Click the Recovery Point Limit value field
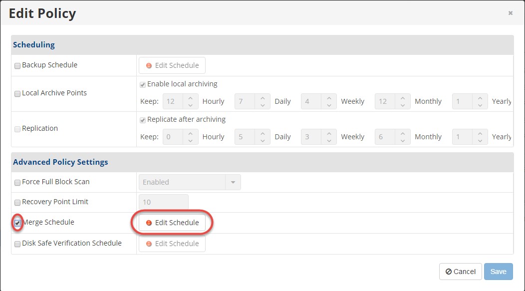Viewport: 525px width, 291px height. point(164,202)
